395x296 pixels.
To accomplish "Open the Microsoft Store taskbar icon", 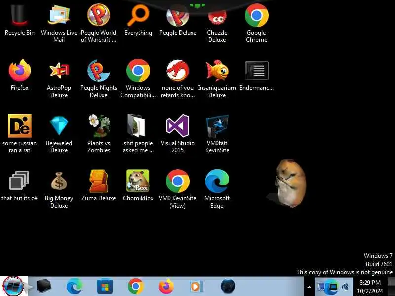I will click(105, 287).
